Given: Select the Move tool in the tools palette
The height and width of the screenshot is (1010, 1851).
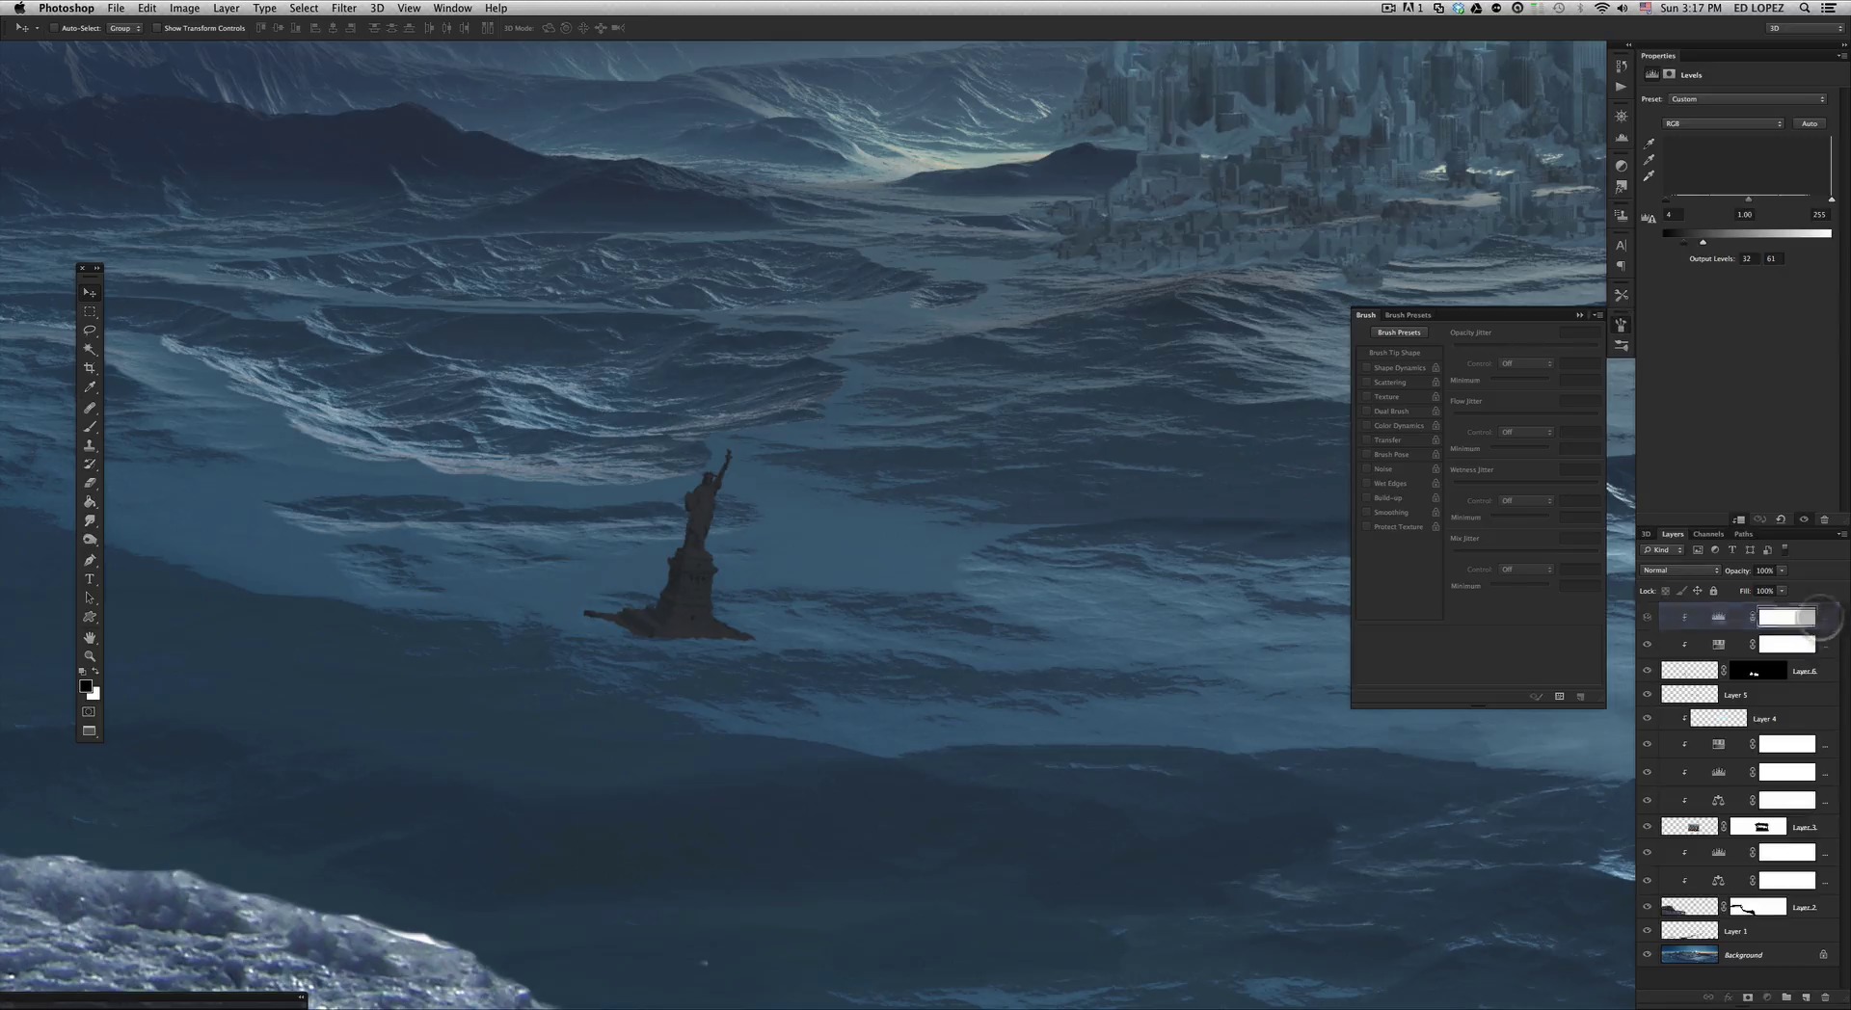Looking at the screenshot, I should click(90, 292).
